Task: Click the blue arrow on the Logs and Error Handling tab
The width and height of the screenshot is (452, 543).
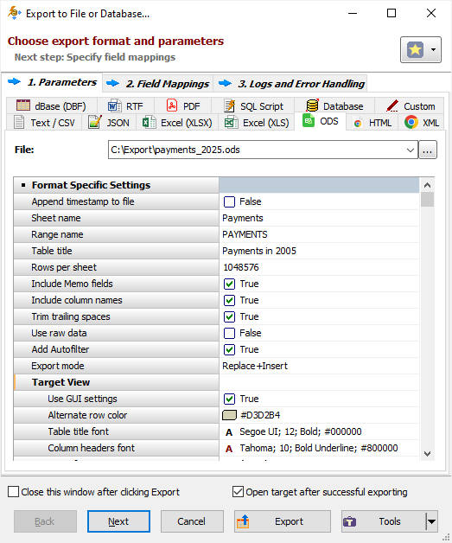Action: pos(225,84)
